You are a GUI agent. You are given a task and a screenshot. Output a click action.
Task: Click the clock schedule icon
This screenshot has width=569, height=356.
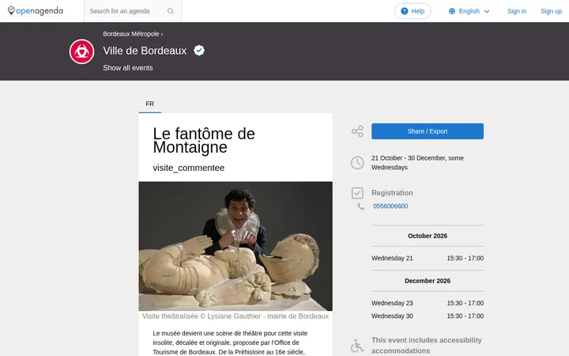pyautogui.click(x=357, y=163)
